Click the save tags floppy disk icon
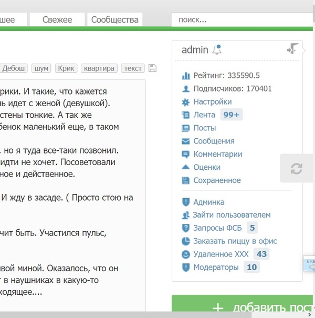 coord(153,68)
